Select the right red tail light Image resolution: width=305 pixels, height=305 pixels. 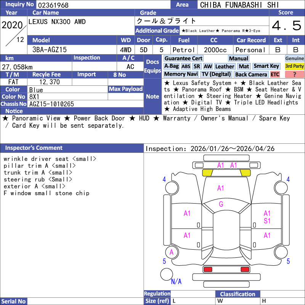(x=245, y=270)
